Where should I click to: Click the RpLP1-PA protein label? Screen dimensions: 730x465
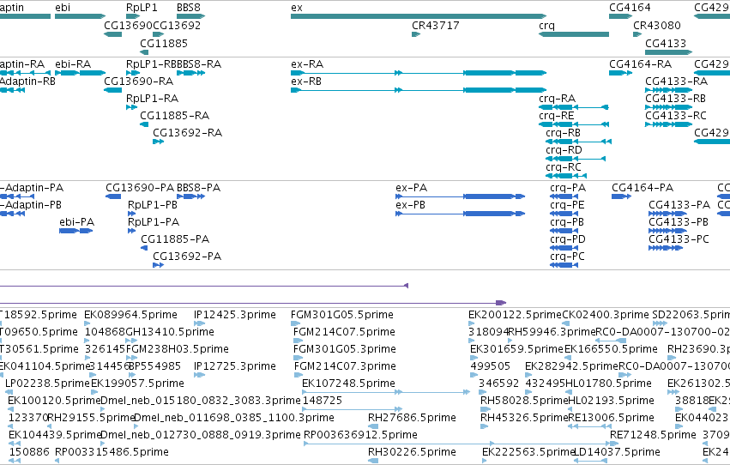(x=154, y=222)
